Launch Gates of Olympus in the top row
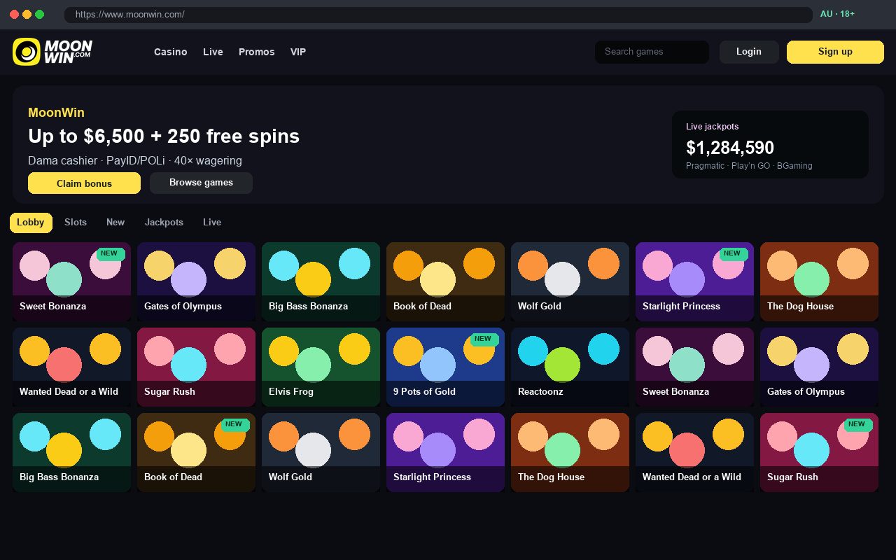 196,282
